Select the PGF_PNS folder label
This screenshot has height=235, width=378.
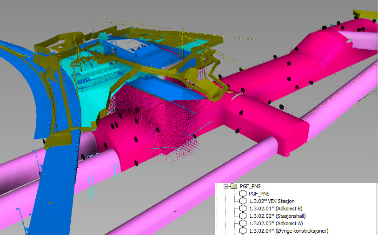(x=250, y=186)
